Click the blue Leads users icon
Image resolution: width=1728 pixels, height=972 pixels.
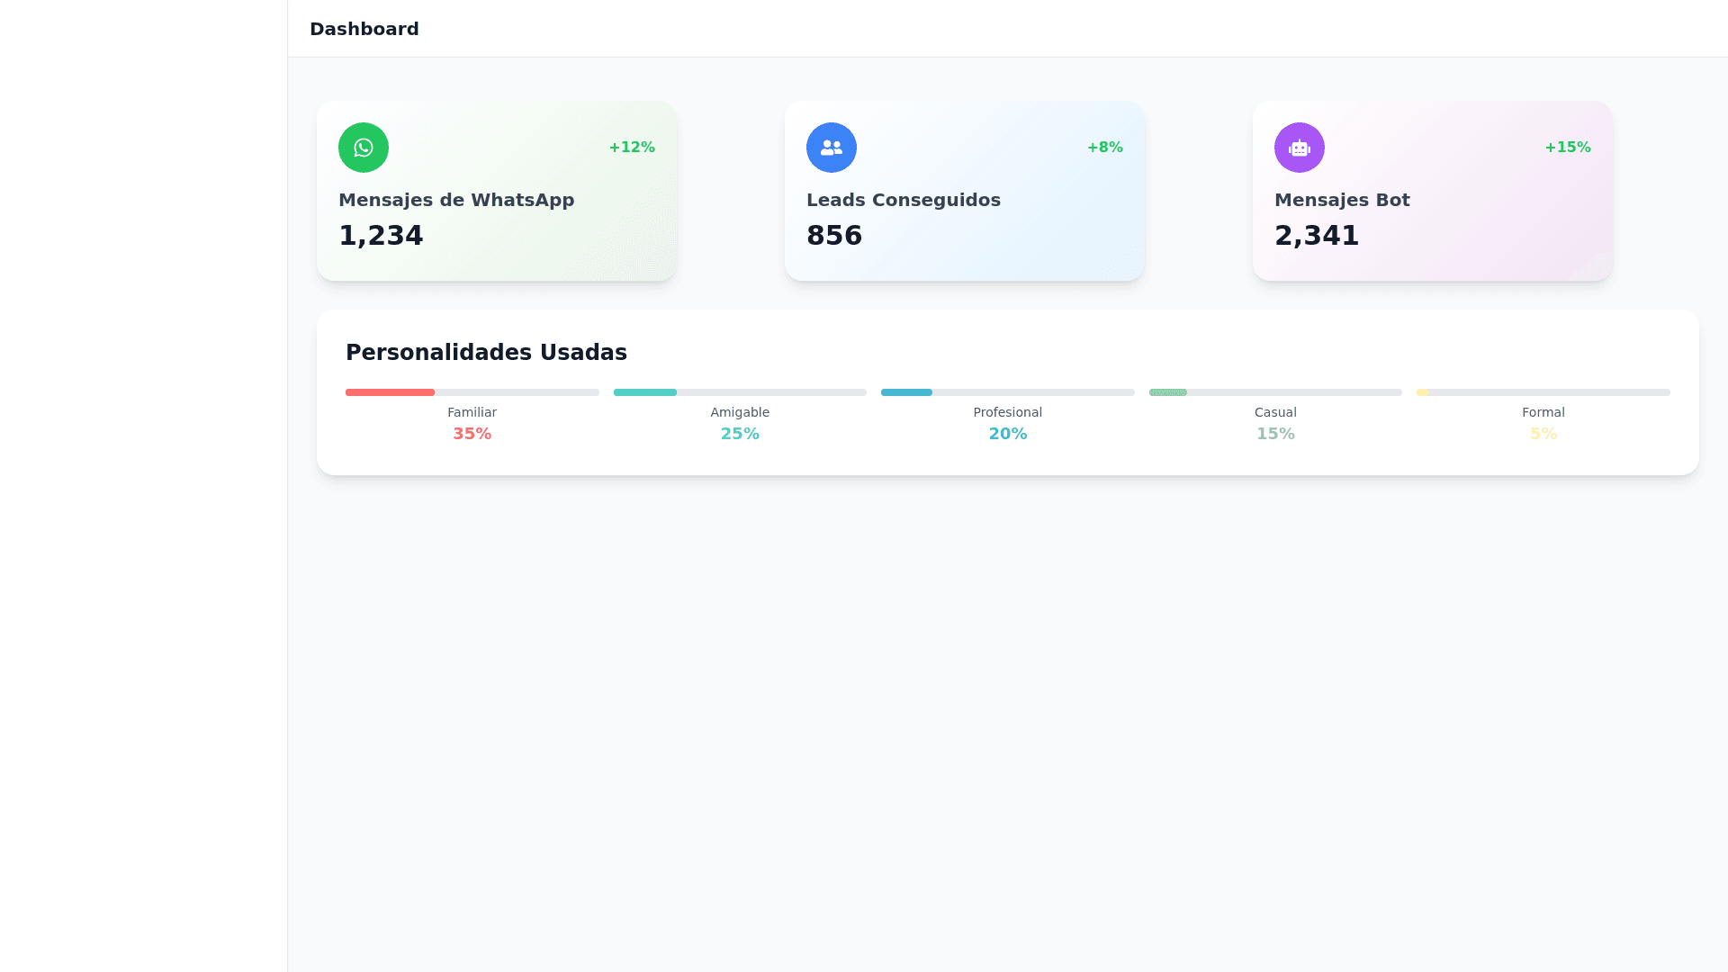point(831,148)
